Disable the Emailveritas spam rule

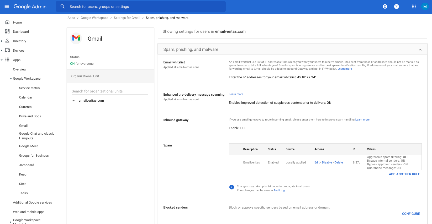tap(327, 163)
